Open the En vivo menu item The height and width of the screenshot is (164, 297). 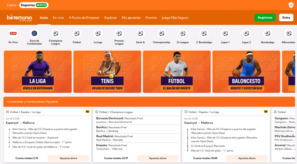(58, 18)
